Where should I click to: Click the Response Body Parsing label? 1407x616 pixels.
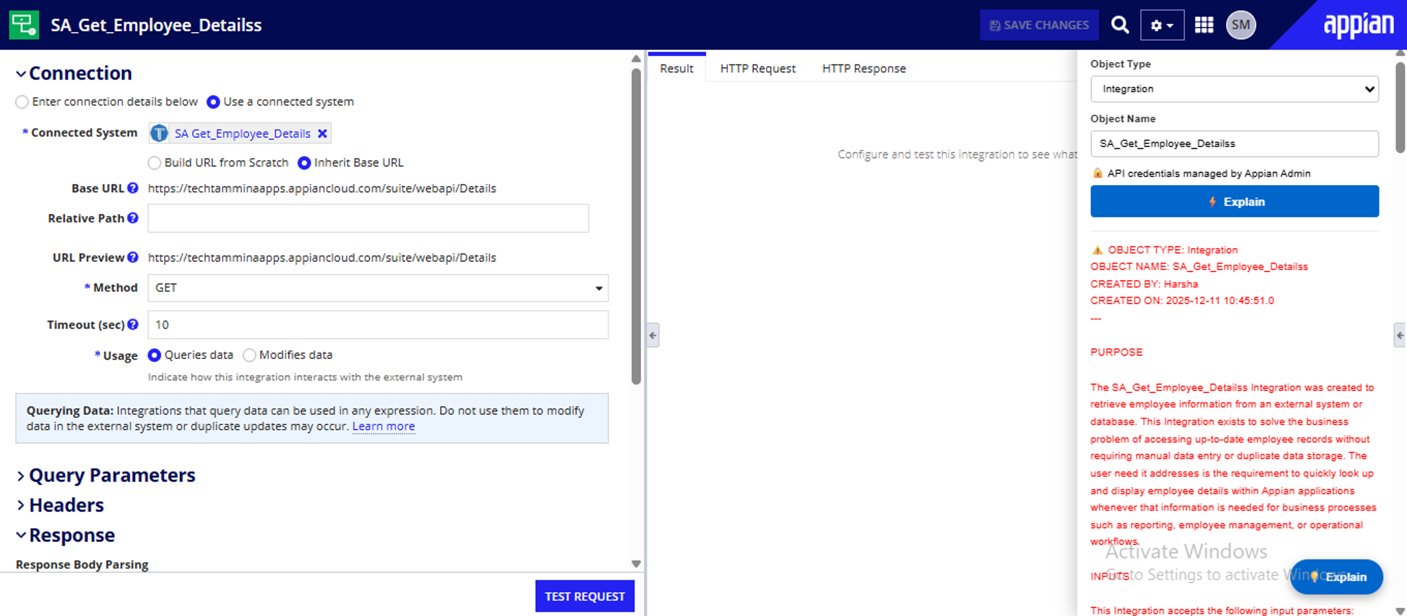coord(82,564)
